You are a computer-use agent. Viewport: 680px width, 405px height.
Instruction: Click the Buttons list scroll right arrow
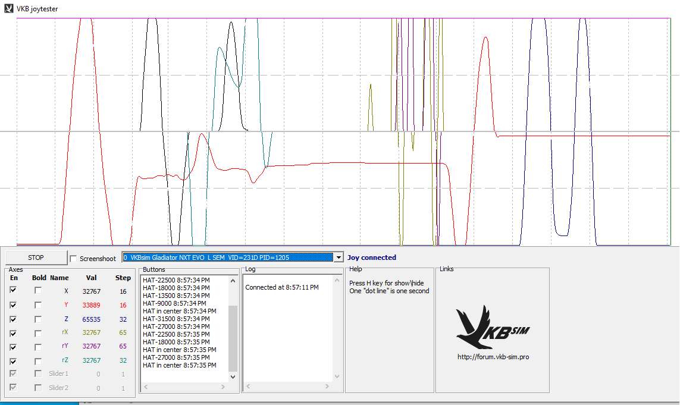pos(223,387)
